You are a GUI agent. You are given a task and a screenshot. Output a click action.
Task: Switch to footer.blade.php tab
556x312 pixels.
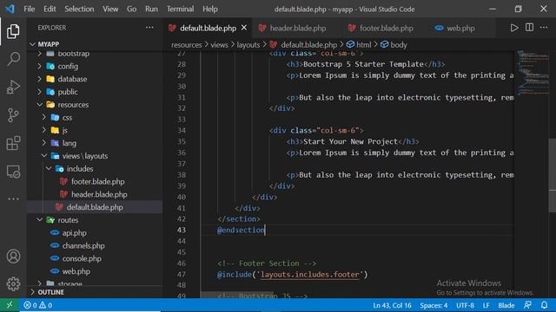tap(386, 28)
